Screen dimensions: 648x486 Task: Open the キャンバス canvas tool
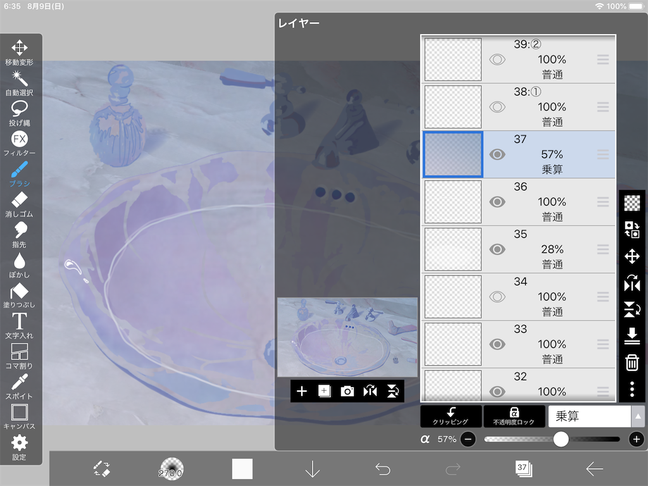19,416
